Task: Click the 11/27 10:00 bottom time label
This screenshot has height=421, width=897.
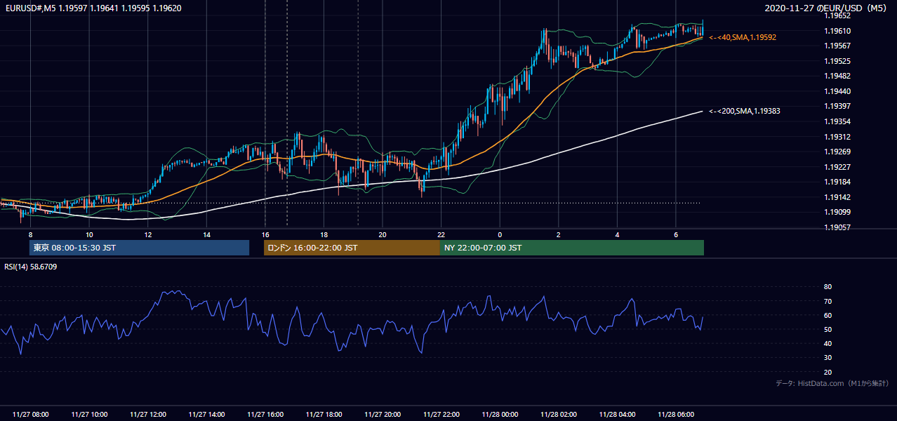Action: (x=89, y=415)
